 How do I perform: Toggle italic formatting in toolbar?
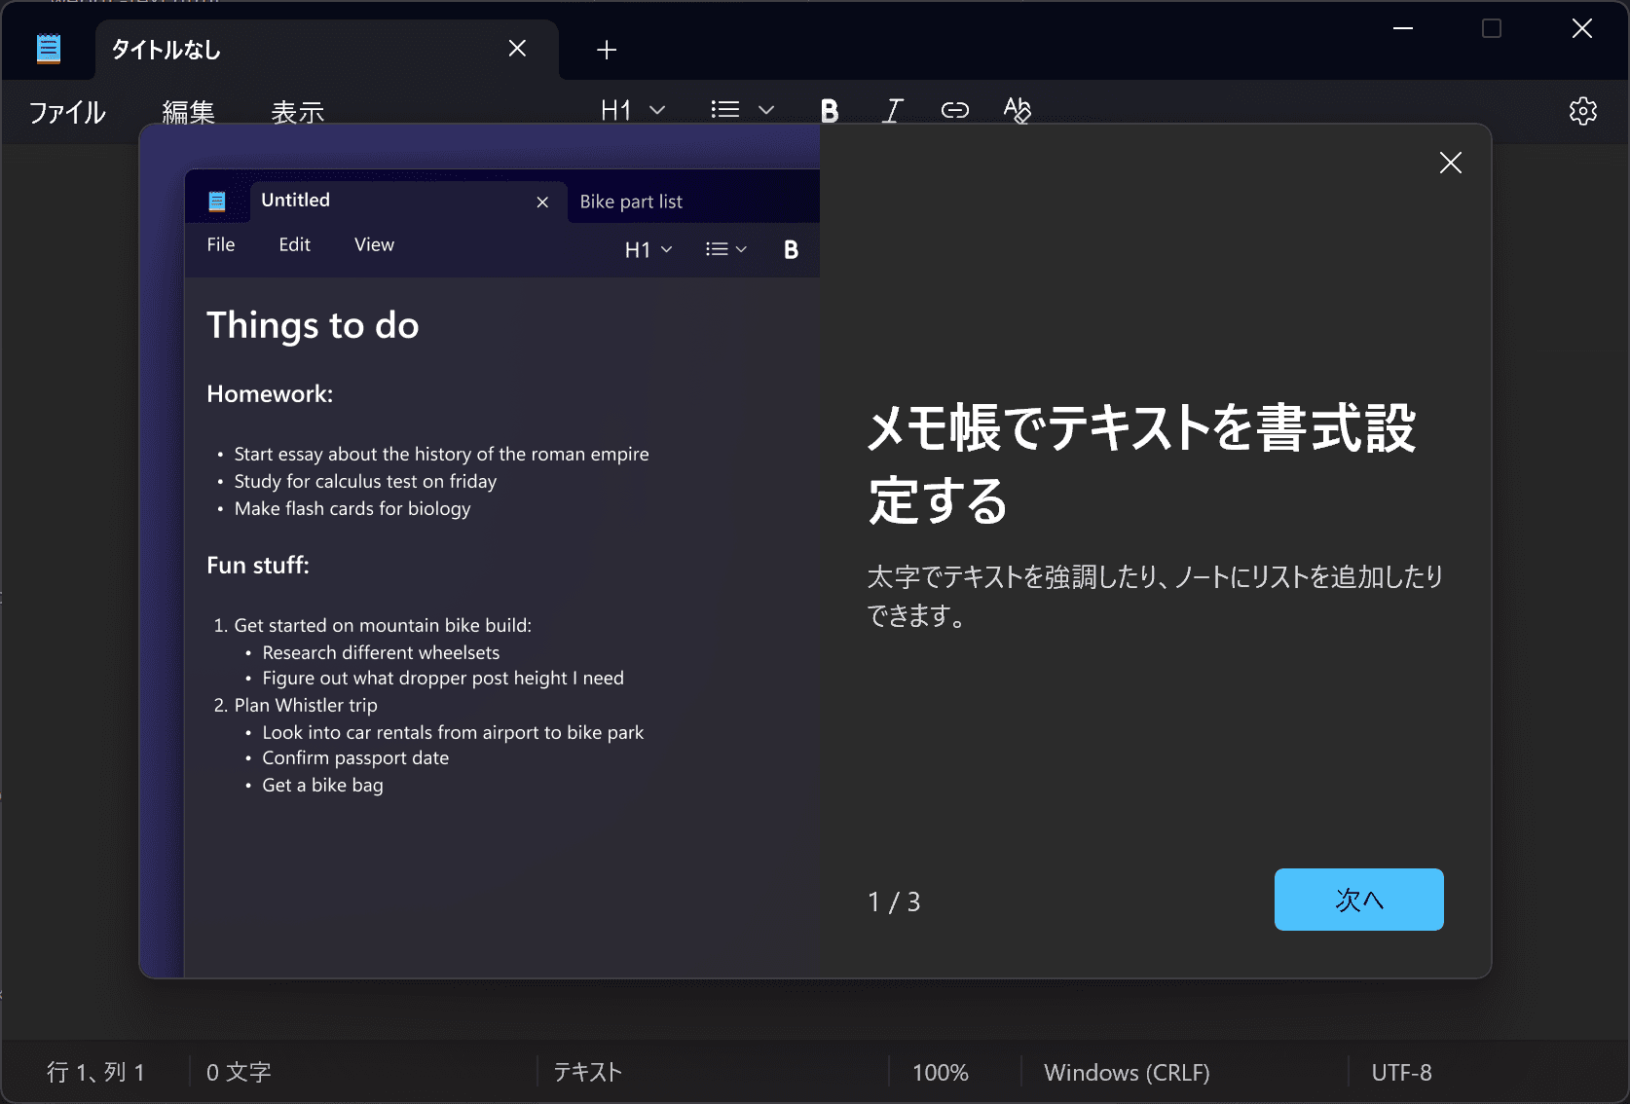[892, 110]
